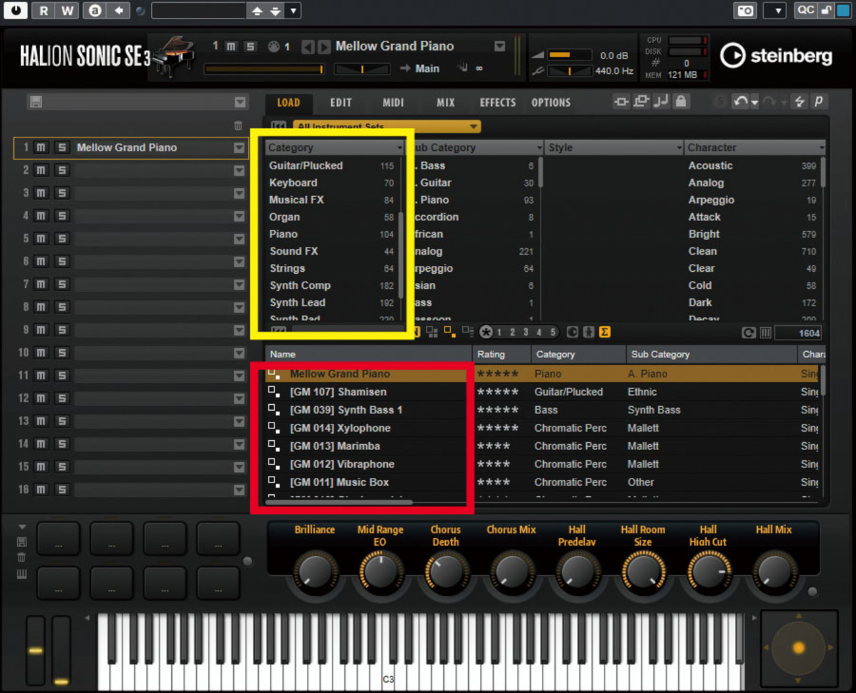
Task: Open the Category column filter dropdown
Action: click(x=400, y=148)
